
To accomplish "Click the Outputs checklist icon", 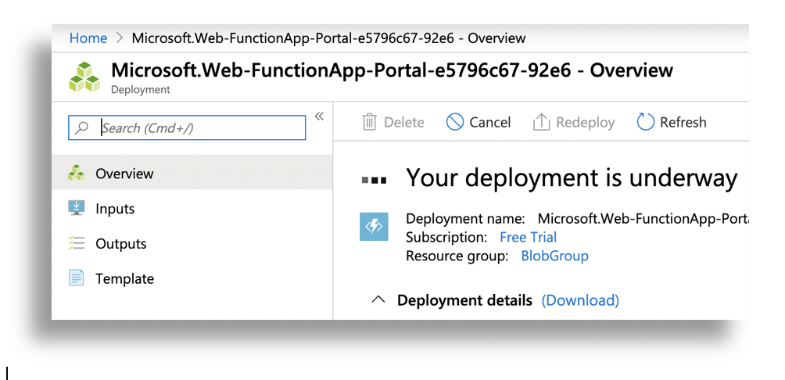I will [76, 243].
